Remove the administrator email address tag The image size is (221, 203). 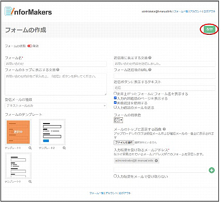tap(156, 160)
